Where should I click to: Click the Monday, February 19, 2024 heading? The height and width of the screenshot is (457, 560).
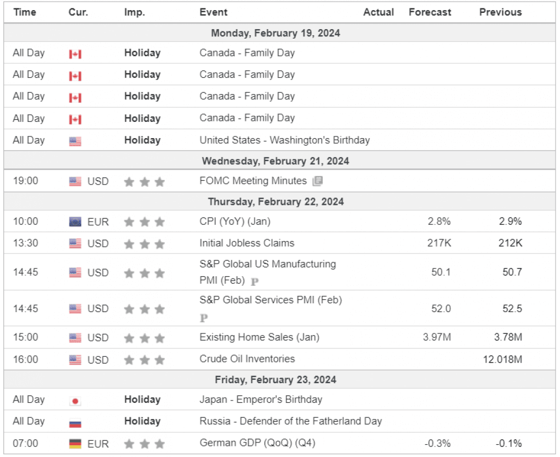pos(276,33)
